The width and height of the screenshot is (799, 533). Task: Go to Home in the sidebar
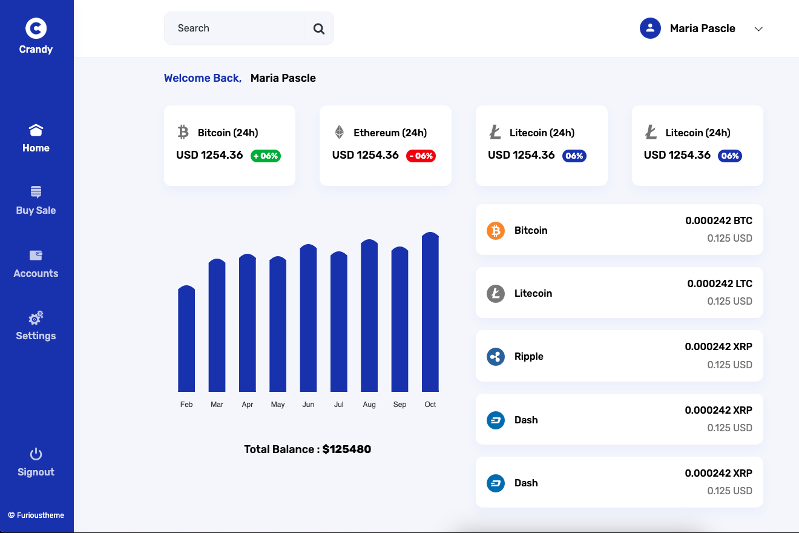point(36,138)
